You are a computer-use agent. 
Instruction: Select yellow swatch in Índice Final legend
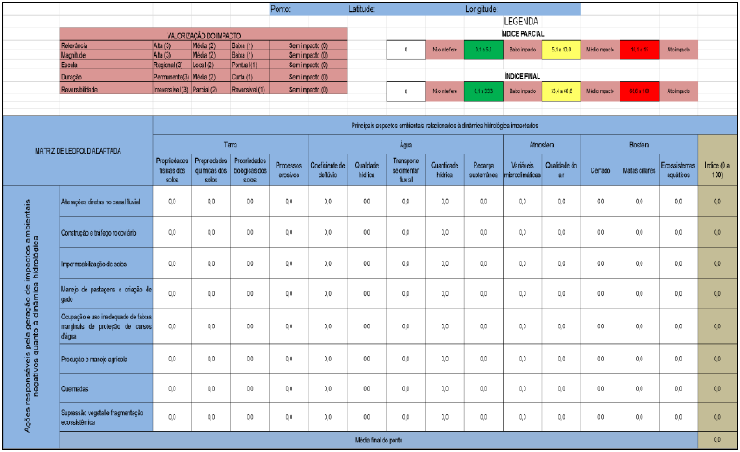[x=561, y=91]
